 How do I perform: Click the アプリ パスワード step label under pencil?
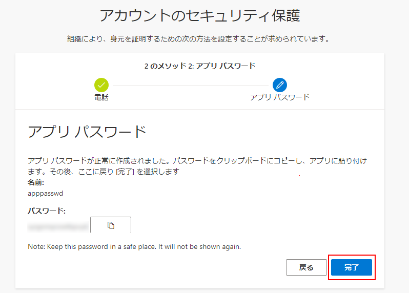tap(280, 97)
